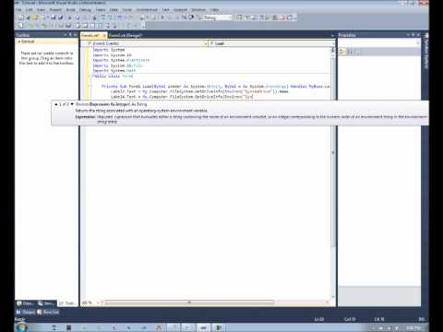Open the Build menu
Screen dimensions: 443x332
(x=71, y=10)
